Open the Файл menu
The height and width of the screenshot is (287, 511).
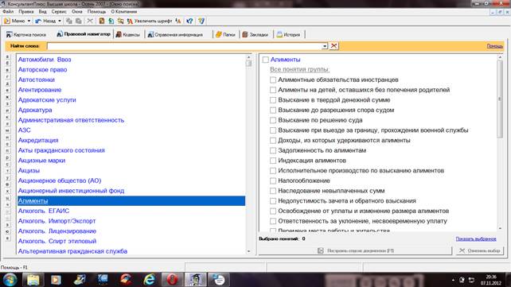coord(8,11)
